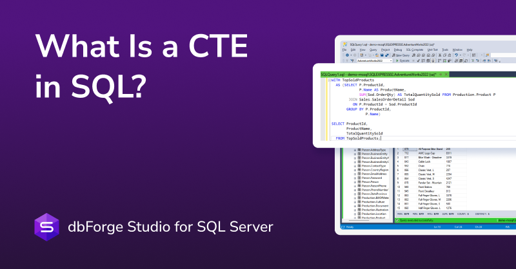Click the Cut scissors icon
The height and width of the screenshot is (269, 516).
pos(440,55)
